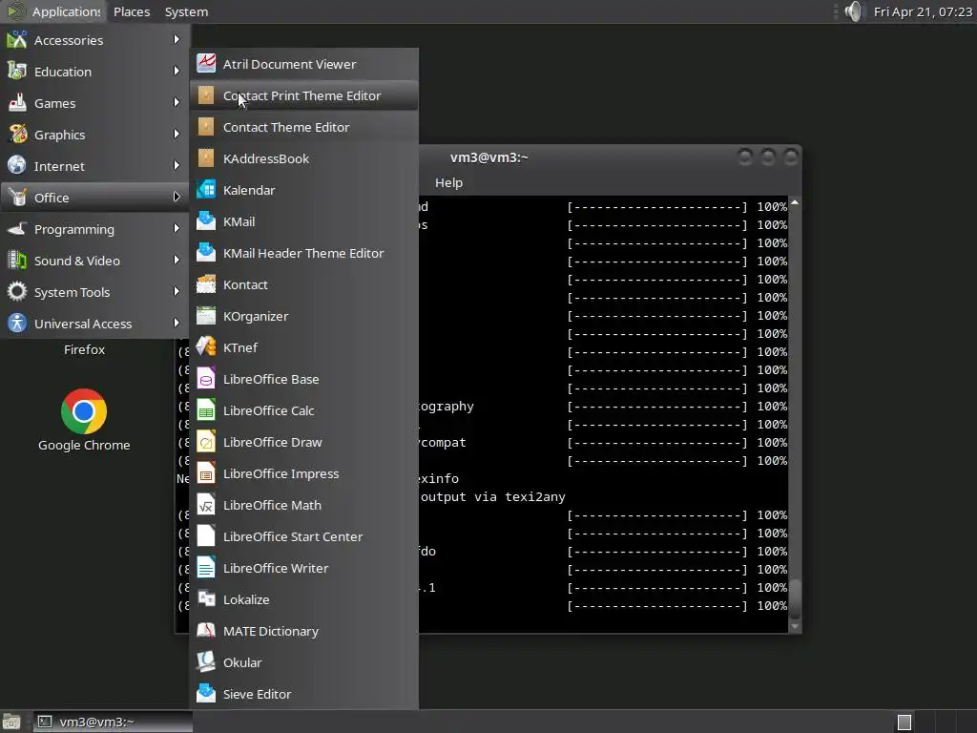The height and width of the screenshot is (733, 977).
Task: Click LibreOffice Start Center icon
Action: (206, 536)
